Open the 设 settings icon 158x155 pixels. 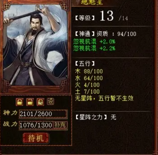coord(51,101)
